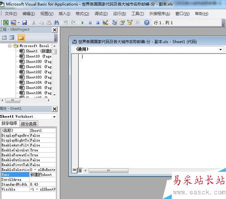
Task: Click the Undo arrow icon
Action: 66,23
